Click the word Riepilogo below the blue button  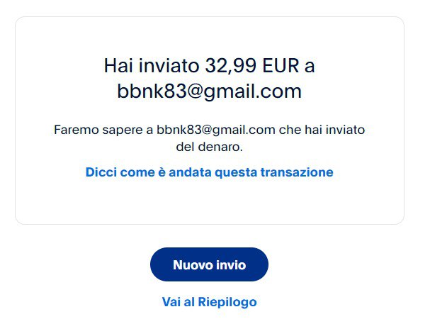(227, 302)
